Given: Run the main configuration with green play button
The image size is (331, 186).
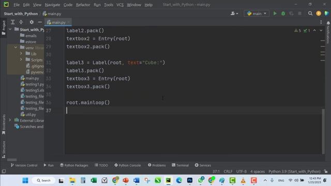Looking at the screenshot, I should (x=275, y=13).
